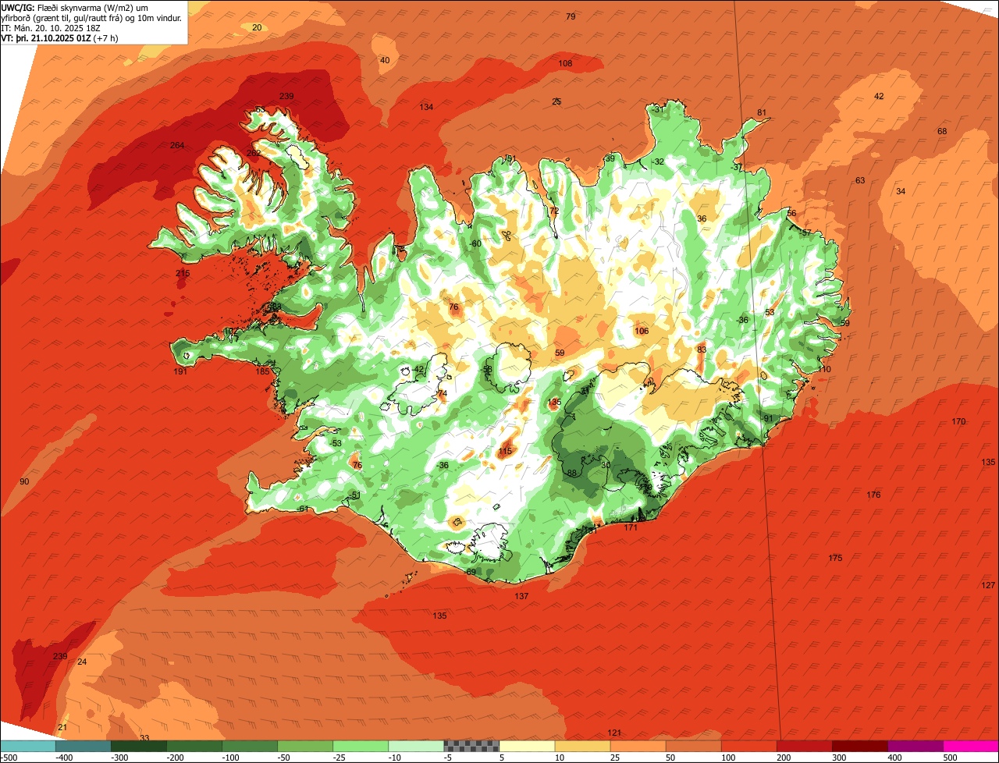The width and height of the screenshot is (999, 763).
Task: Select the flux value '282' in the Westfjords
Action: click(x=254, y=154)
